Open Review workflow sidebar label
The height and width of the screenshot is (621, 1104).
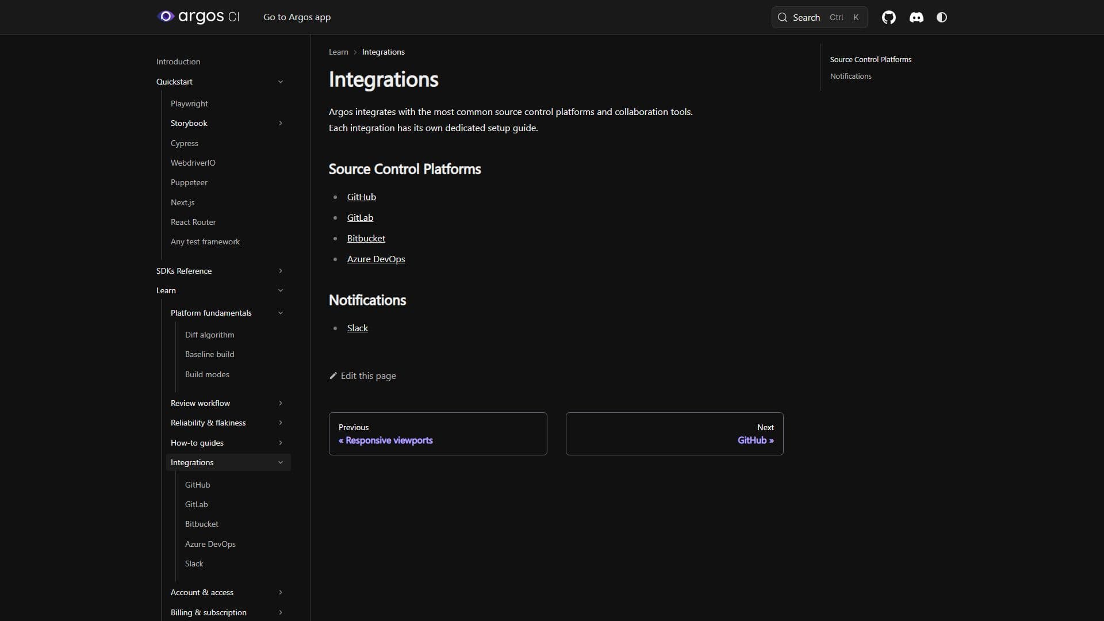click(x=200, y=403)
